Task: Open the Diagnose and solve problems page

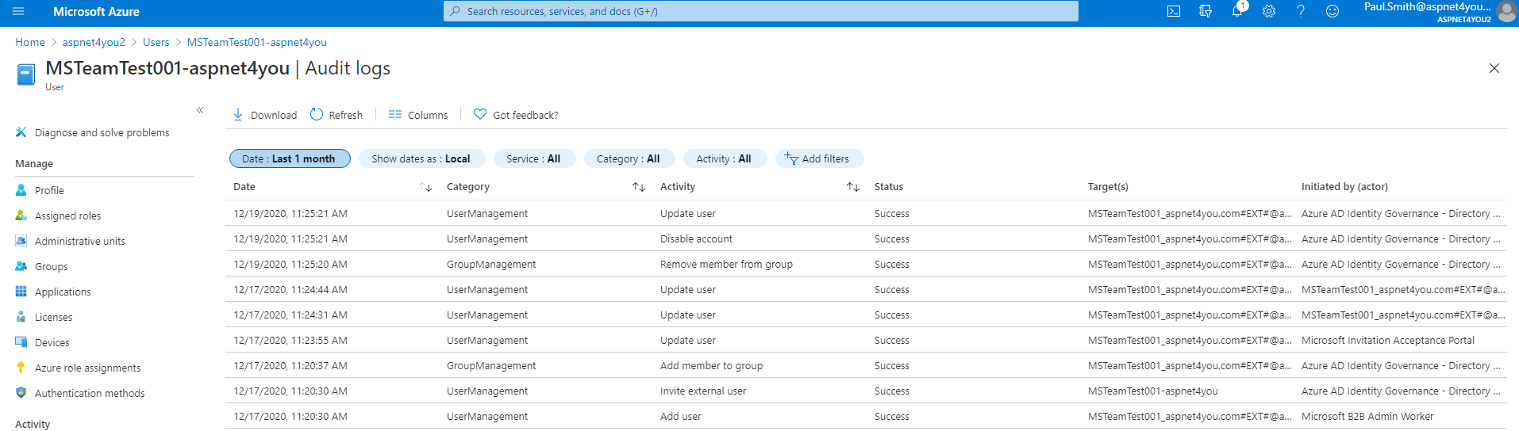Action: 102,132
